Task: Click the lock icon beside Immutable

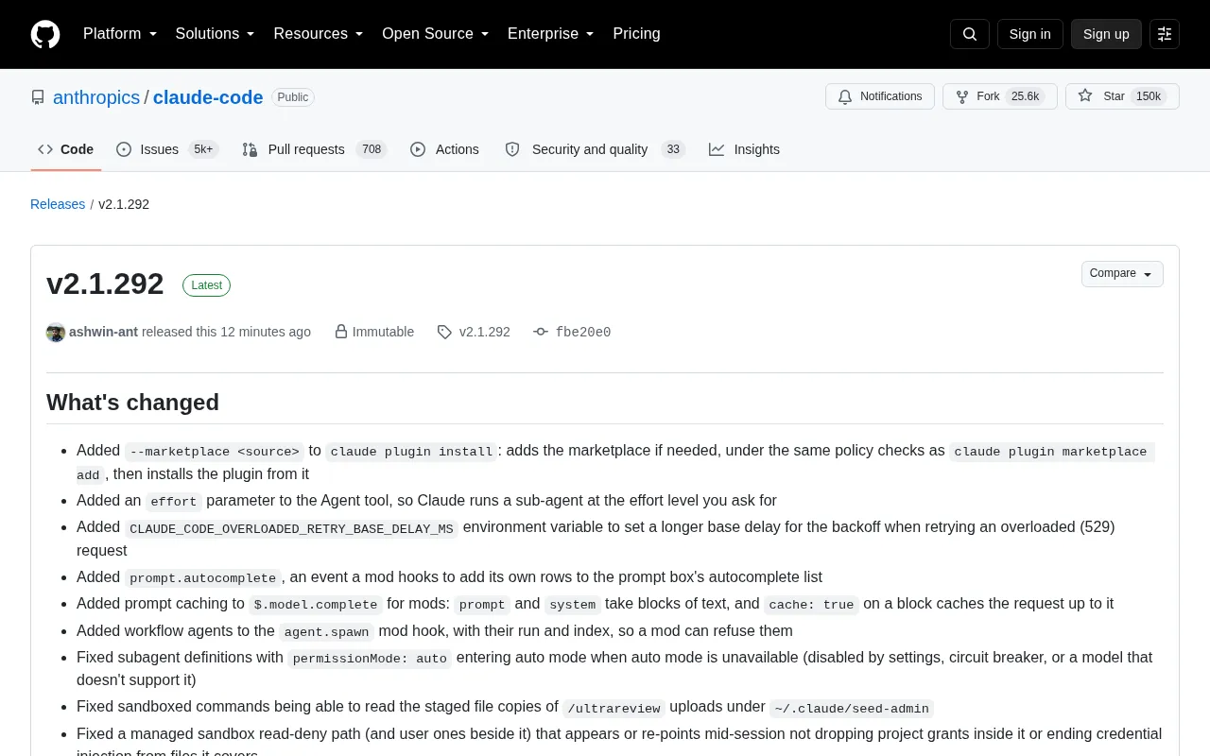Action: [341, 332]
